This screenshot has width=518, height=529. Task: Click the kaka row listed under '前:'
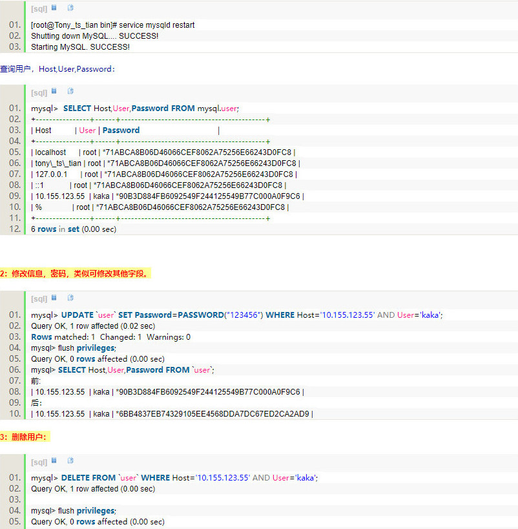point(168,391)
